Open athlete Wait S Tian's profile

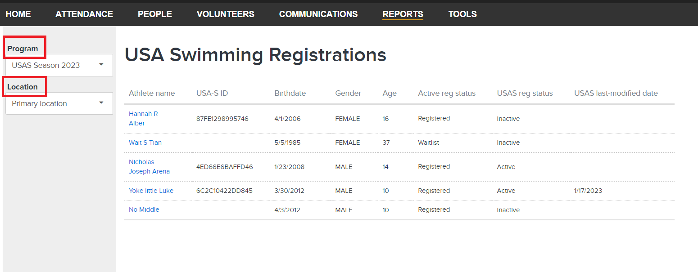(x=145, y=143)
